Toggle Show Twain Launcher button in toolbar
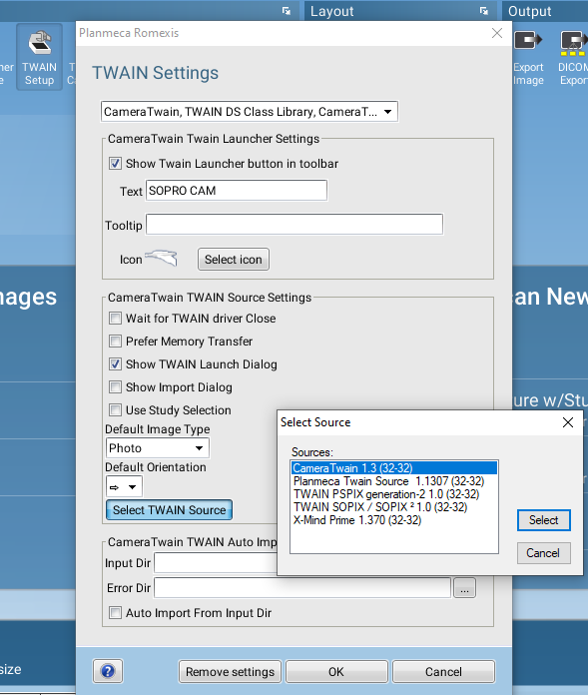 [115, 164]
